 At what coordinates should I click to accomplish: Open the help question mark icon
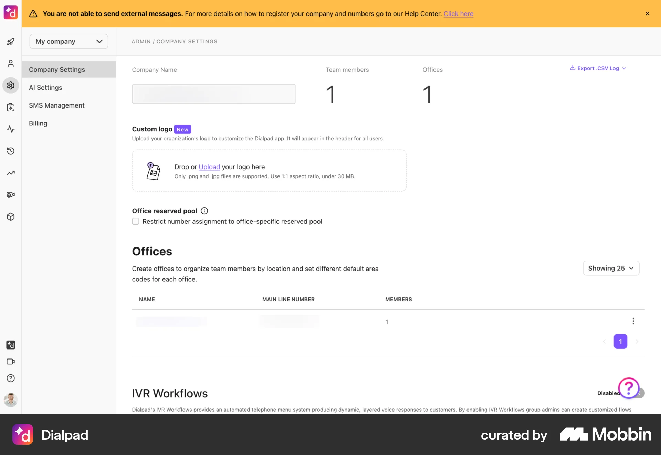(11, 378)
